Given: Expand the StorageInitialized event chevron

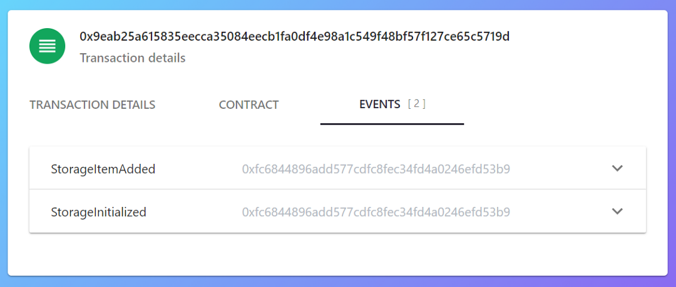Looking at the screenshot, I should click(617, 211).
